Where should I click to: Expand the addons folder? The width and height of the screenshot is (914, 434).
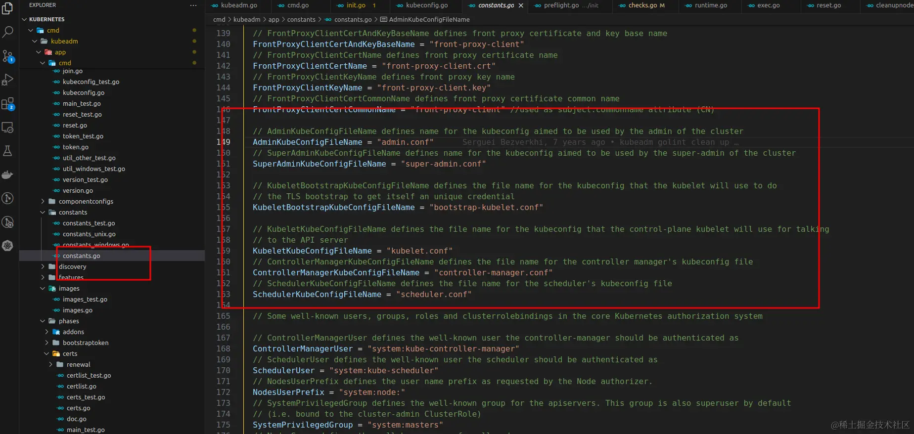[73, 332]
